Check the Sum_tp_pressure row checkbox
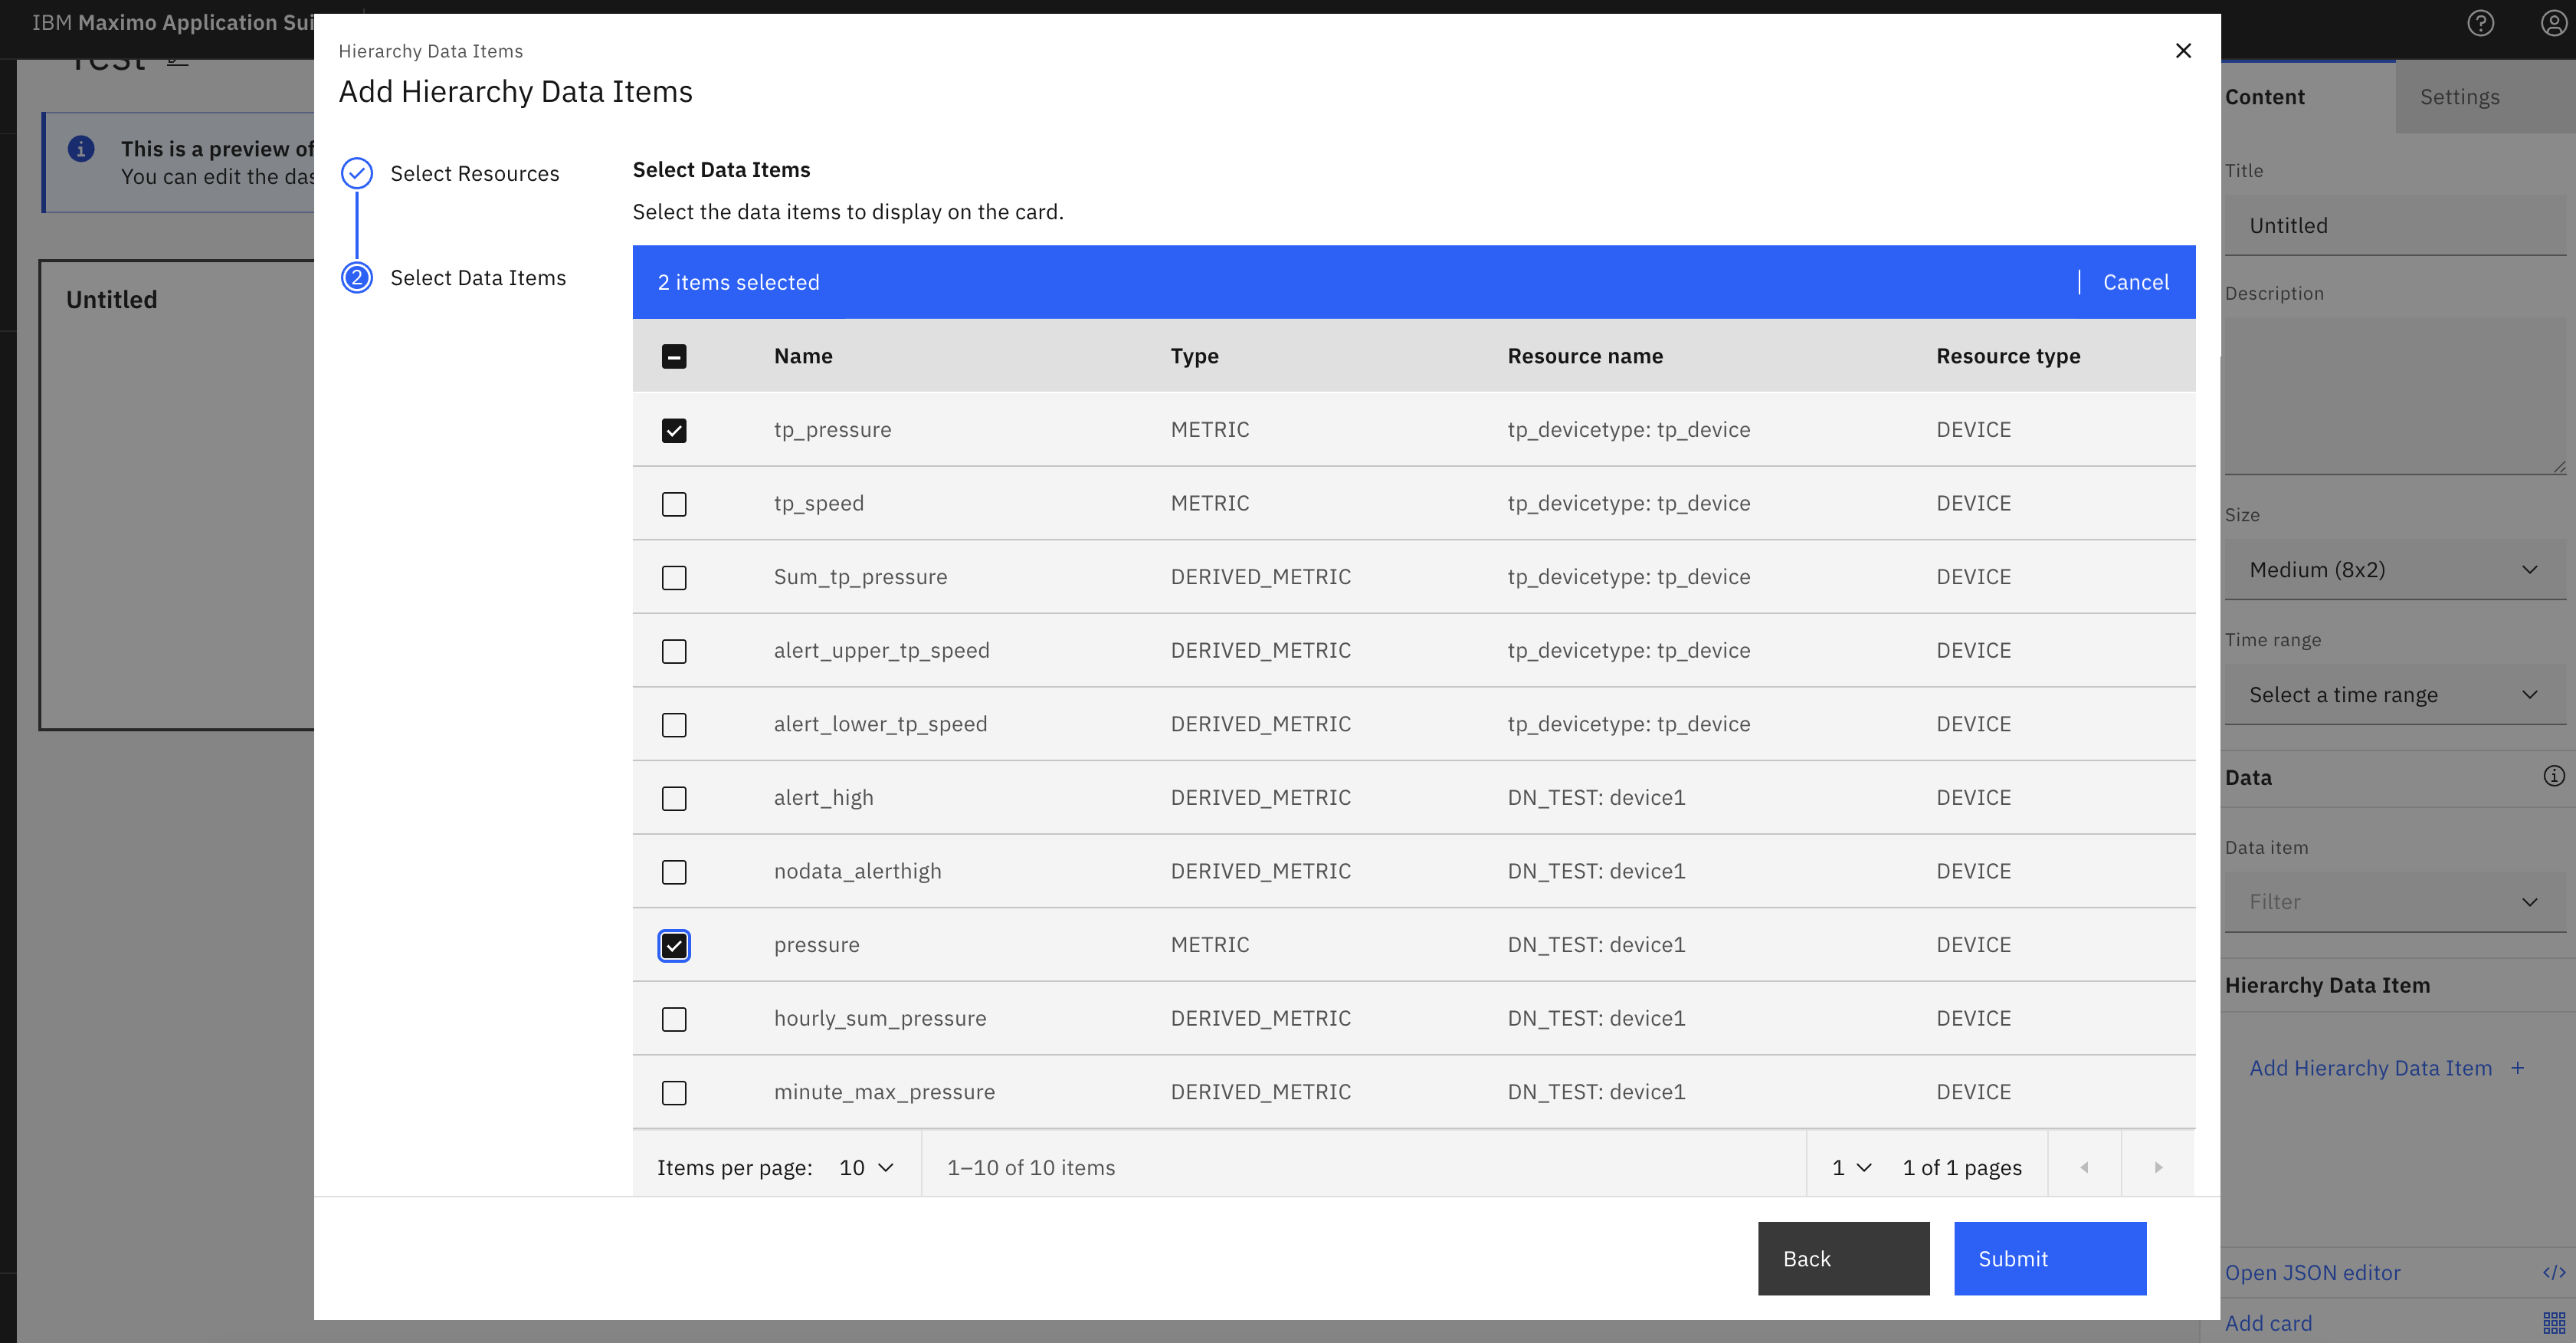Viewport: 2576px width, 1343px height. tap(674, 577)
